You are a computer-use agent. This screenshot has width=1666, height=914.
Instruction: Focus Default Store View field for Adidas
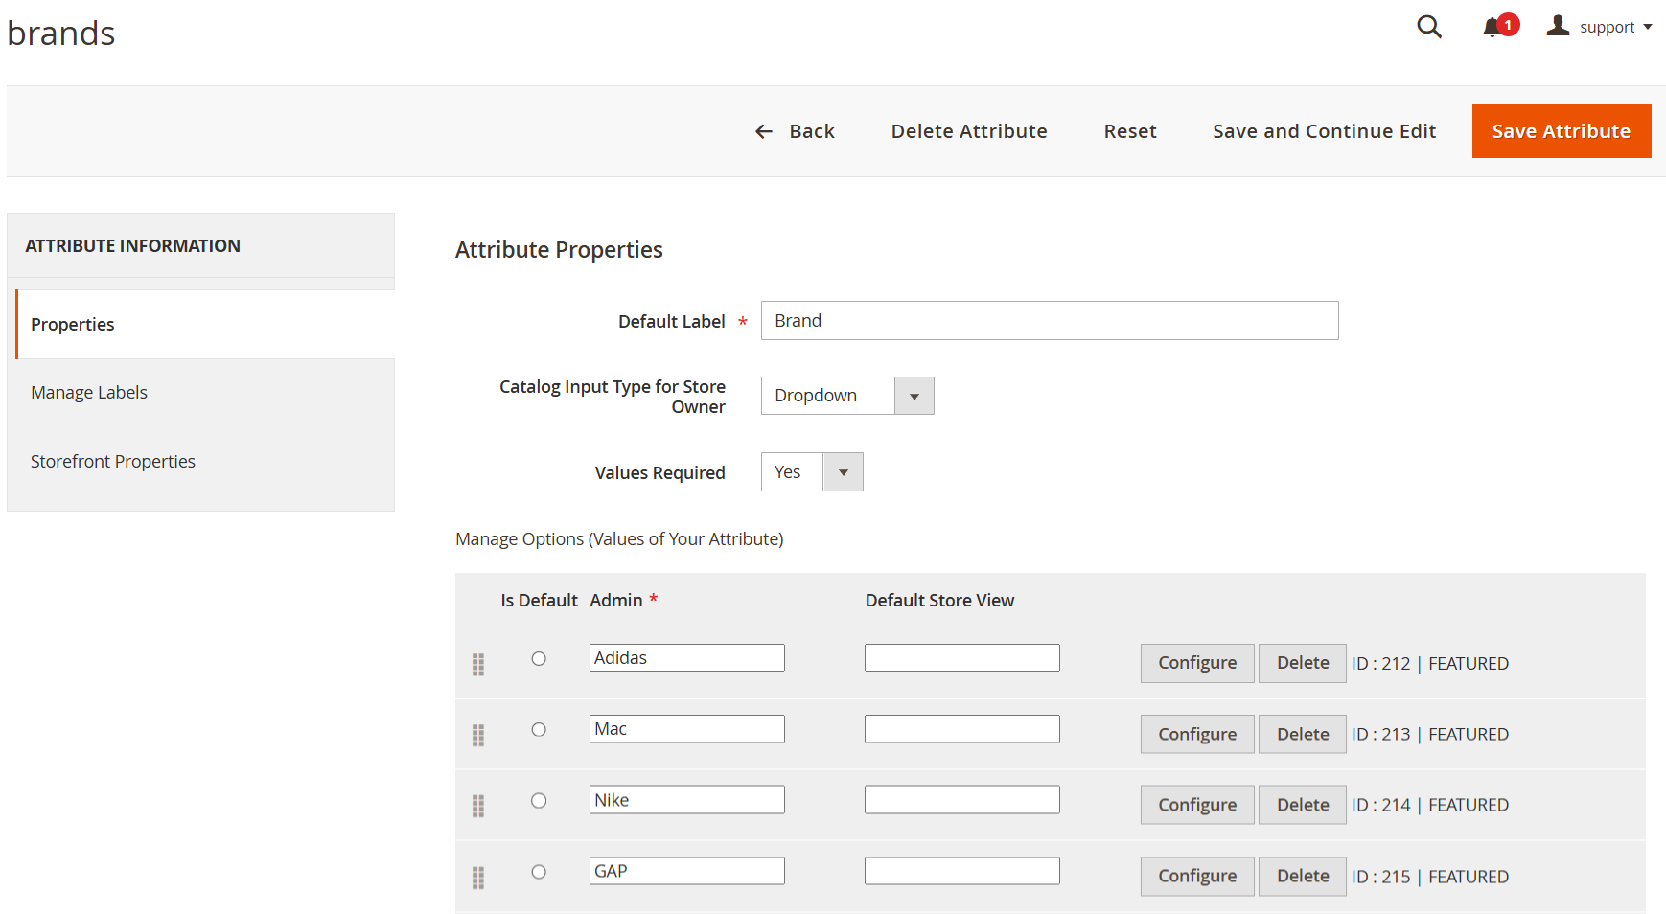point(962,658)
